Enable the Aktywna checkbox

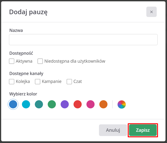12,61
